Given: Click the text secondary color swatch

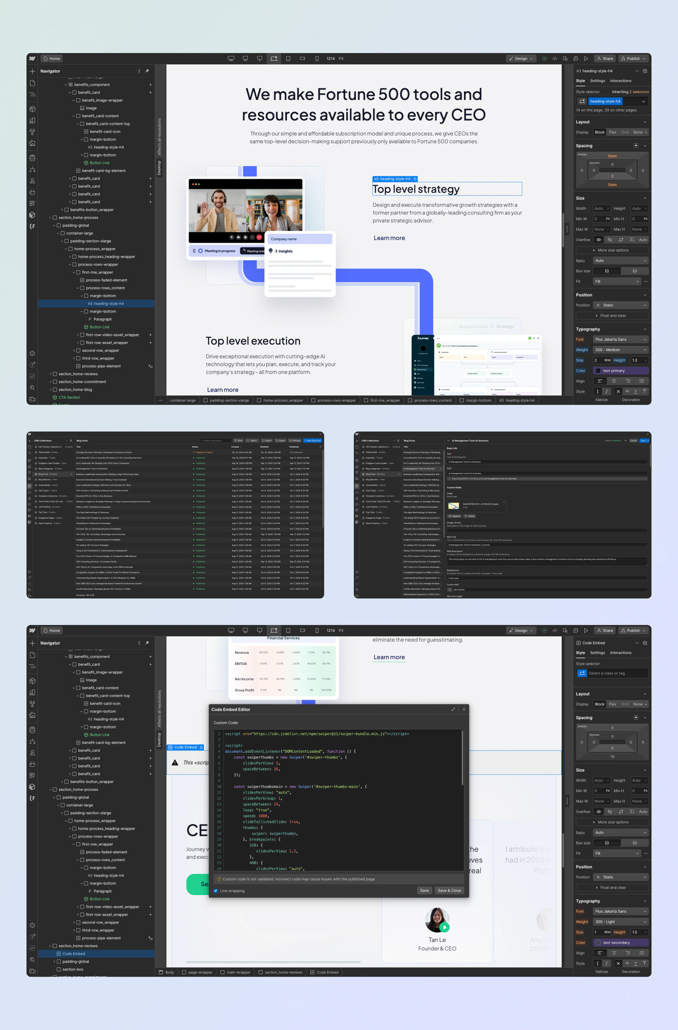Looking at the screenshot, I should pos(598,943).
